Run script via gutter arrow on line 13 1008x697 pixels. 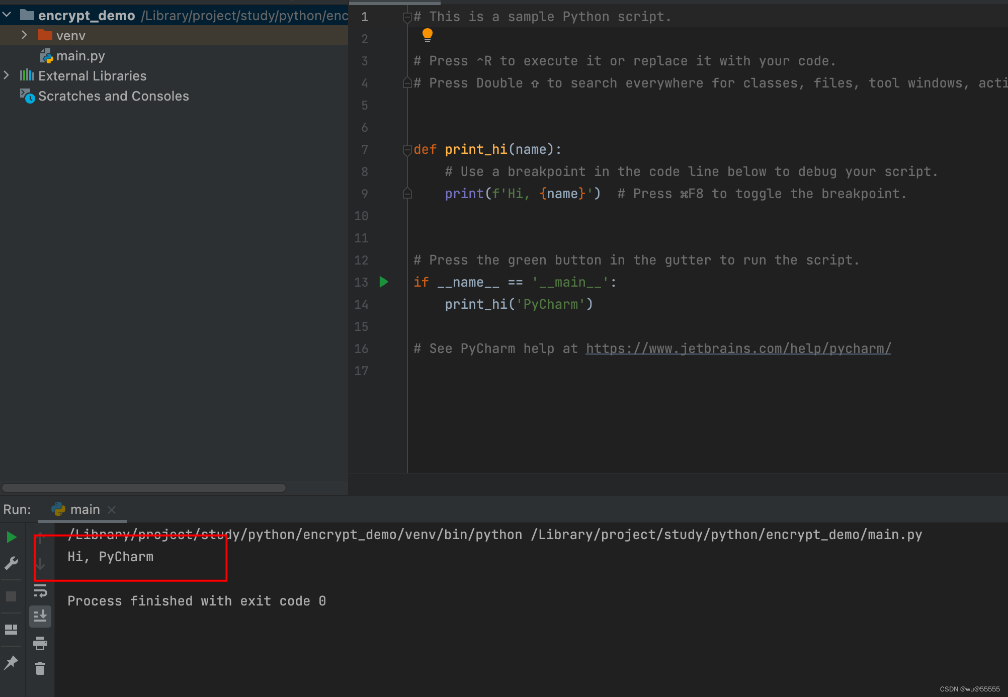(x=384, y=282)
